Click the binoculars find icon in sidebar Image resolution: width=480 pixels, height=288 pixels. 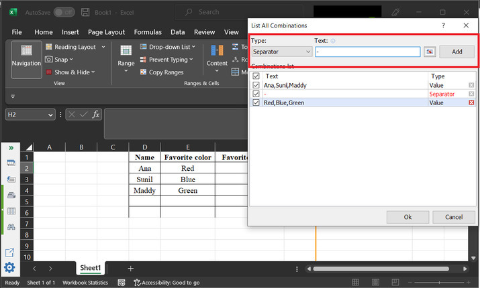coord(11,228)
